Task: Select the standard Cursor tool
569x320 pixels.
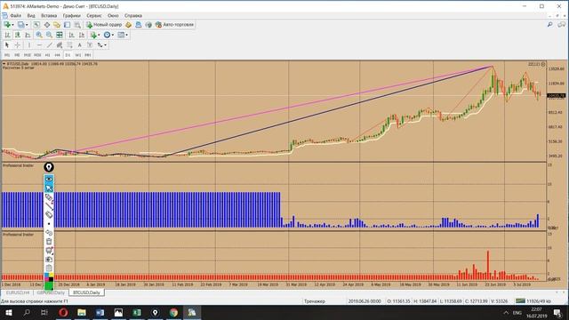Action: coord(7,45)
